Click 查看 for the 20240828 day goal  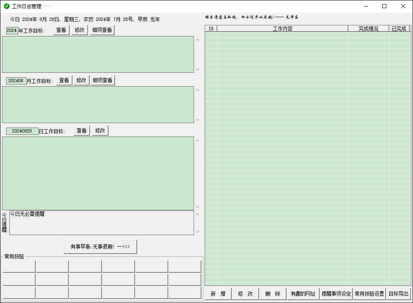[x=81, y=130]
